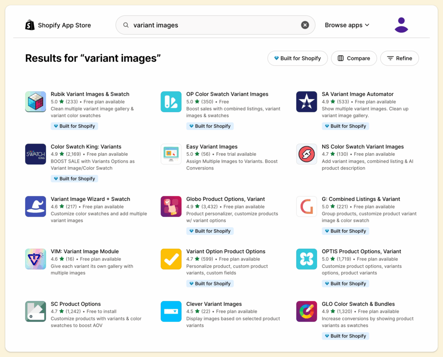Click the Shopify App Store logo
The height and width of the screenshot is (357, 443).
(58, 25)
